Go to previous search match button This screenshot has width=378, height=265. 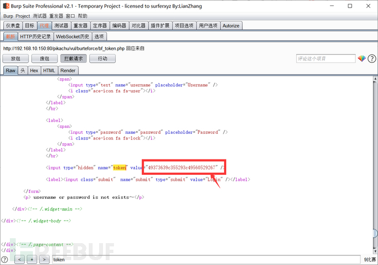point(20,259)
